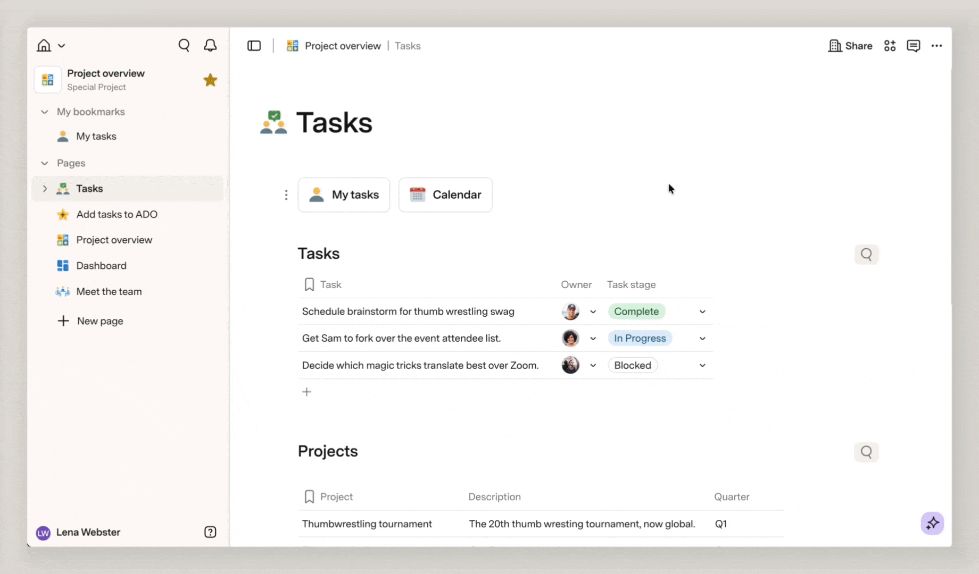The height and width of the screenshot is (574, 979).
Task: Click the Calendar button card
Action: [x=445, y=195]
